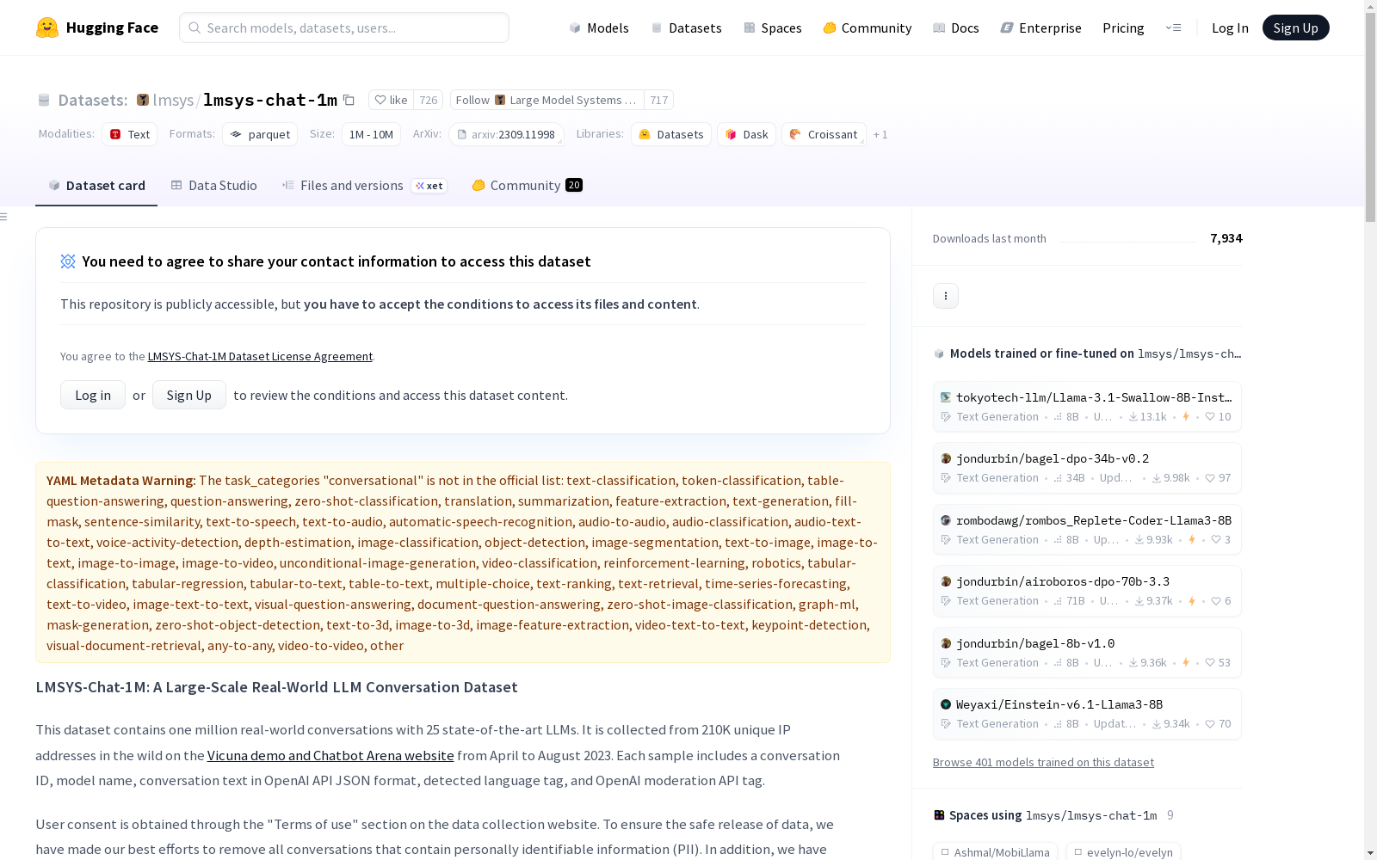This screenshot has height=860, width=1377.
Task: Click the Hugging Face logo icon
Action: click(47, 28)
